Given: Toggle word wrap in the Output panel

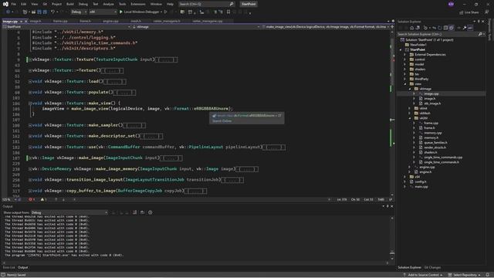Looking at the screenshot, I should pyautogui.click(x=142, y=212).
